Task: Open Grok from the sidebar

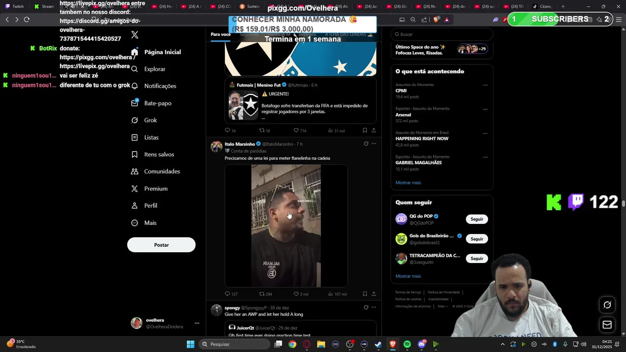Action: pos(144,120)
